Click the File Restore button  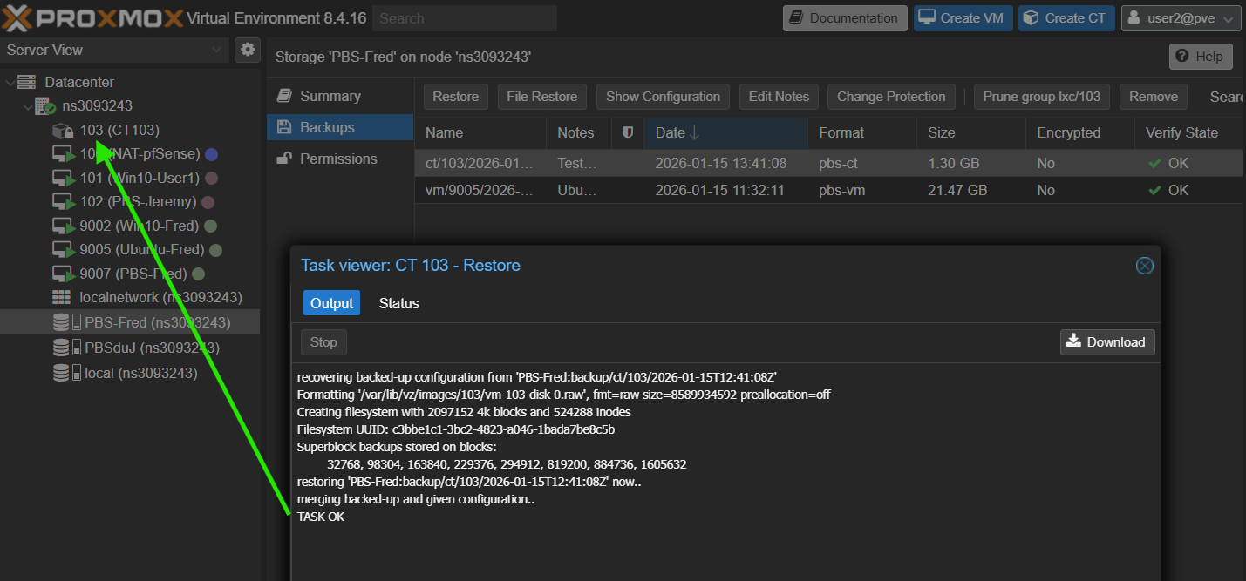[541, 97]
